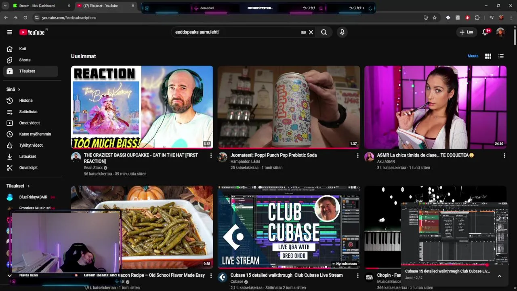
Task: Start voice search with the microphone
Action: [x=342, y=32]
